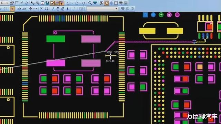Select the blue round via at top

coord(153,15)
